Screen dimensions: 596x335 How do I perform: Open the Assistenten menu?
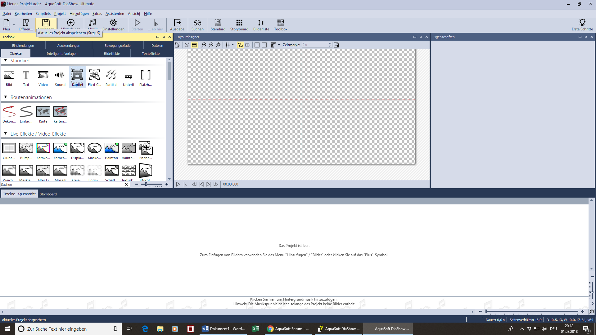click(x=115, y=14)
